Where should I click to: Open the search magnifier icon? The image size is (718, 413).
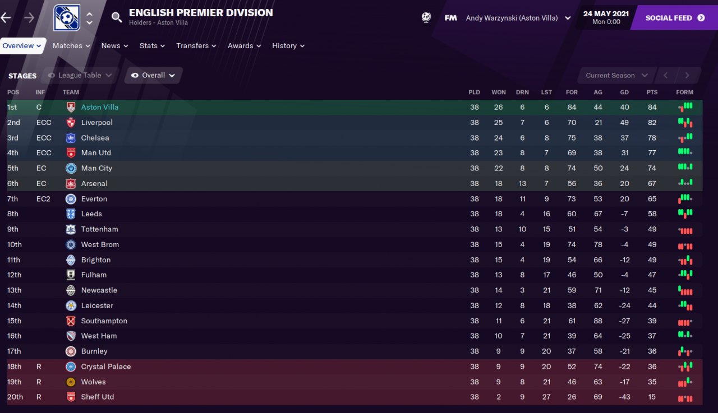(117, 17)
